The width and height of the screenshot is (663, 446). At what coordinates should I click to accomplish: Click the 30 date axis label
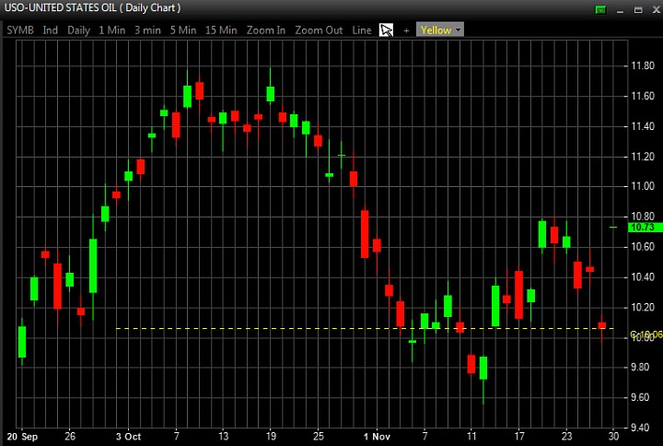pos(613,436)
